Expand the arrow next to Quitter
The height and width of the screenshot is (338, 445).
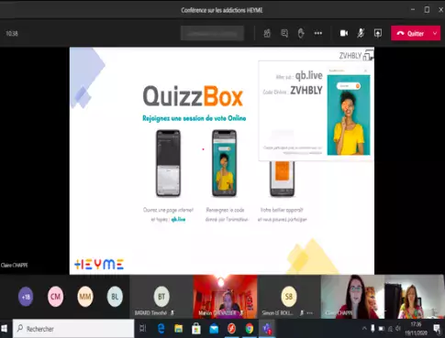click(x=435, y=33)
